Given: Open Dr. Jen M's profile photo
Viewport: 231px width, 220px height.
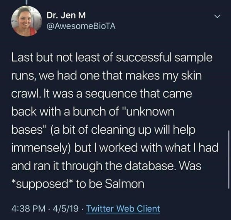Looking at the screenshot, I should pyautogui.click(x=26, y=21).
